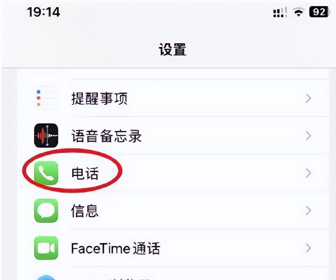The image size is (336, 280).
Task: Tap the Voice Memos waveform icon
Action: (46, 136)
